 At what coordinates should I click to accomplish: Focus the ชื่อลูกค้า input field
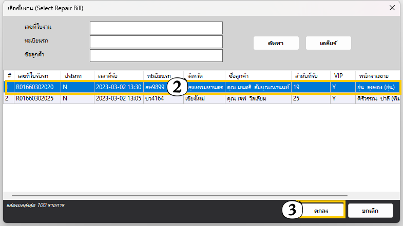coord(156,55)
